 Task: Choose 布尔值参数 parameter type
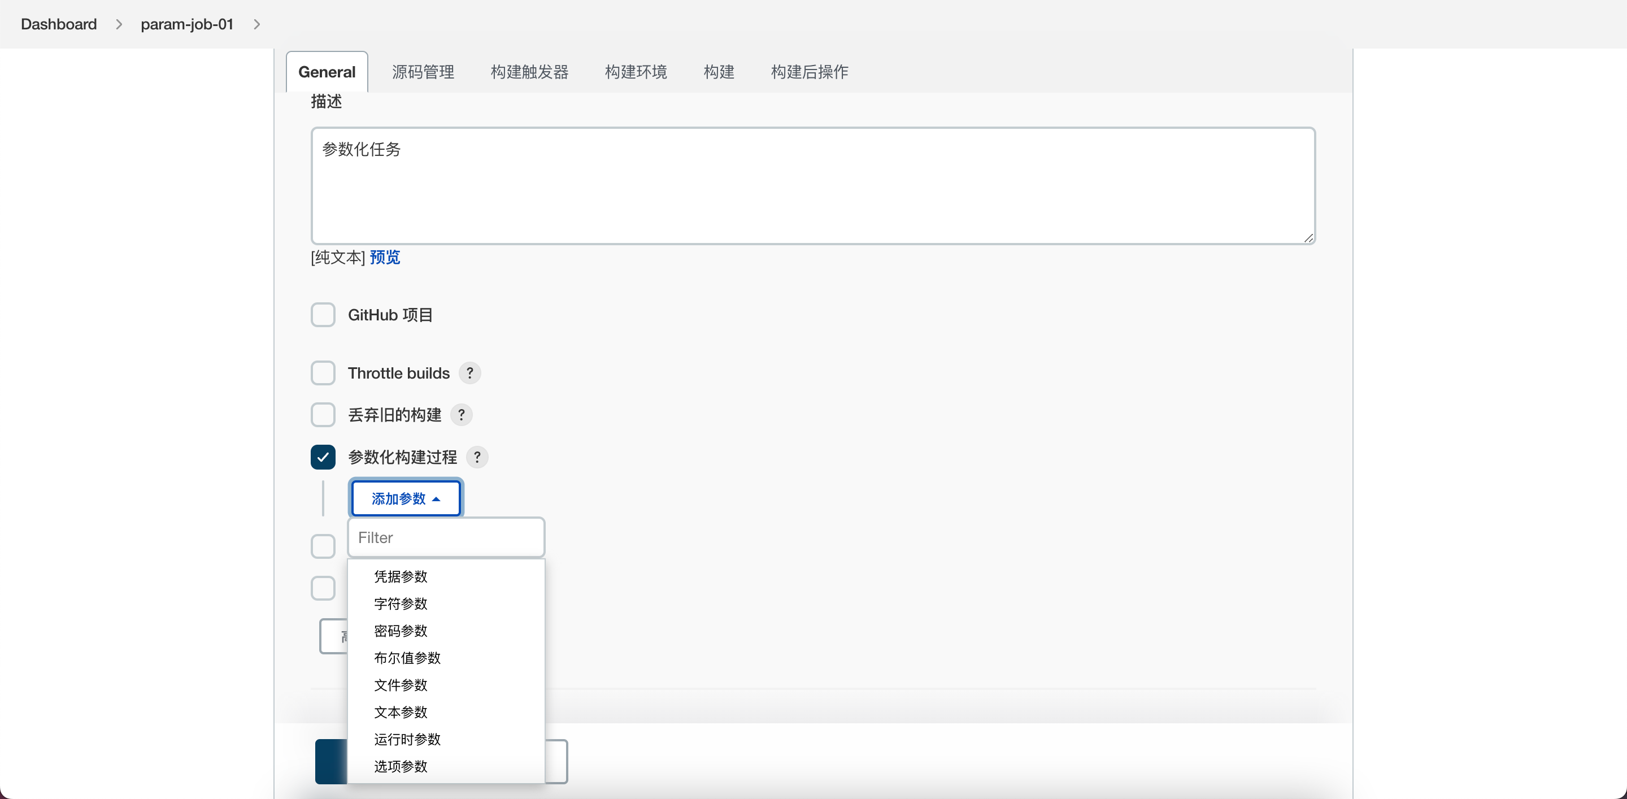pyautogui.click(x=407, y=658)
